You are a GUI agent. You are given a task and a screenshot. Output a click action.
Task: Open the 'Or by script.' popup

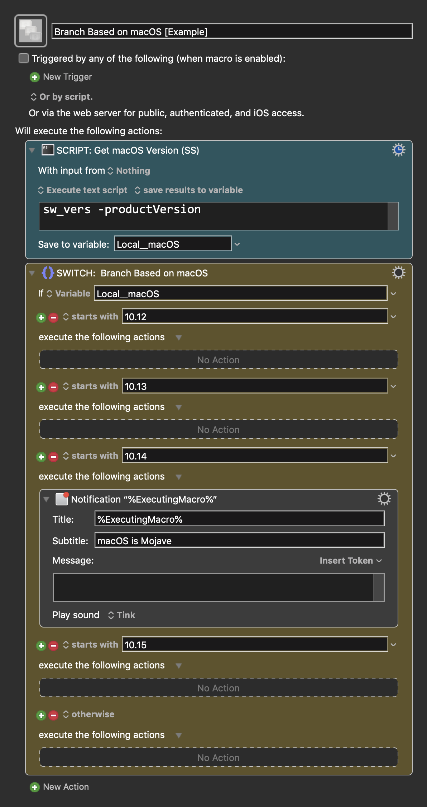pyautogui.click(x=62, y=97)
